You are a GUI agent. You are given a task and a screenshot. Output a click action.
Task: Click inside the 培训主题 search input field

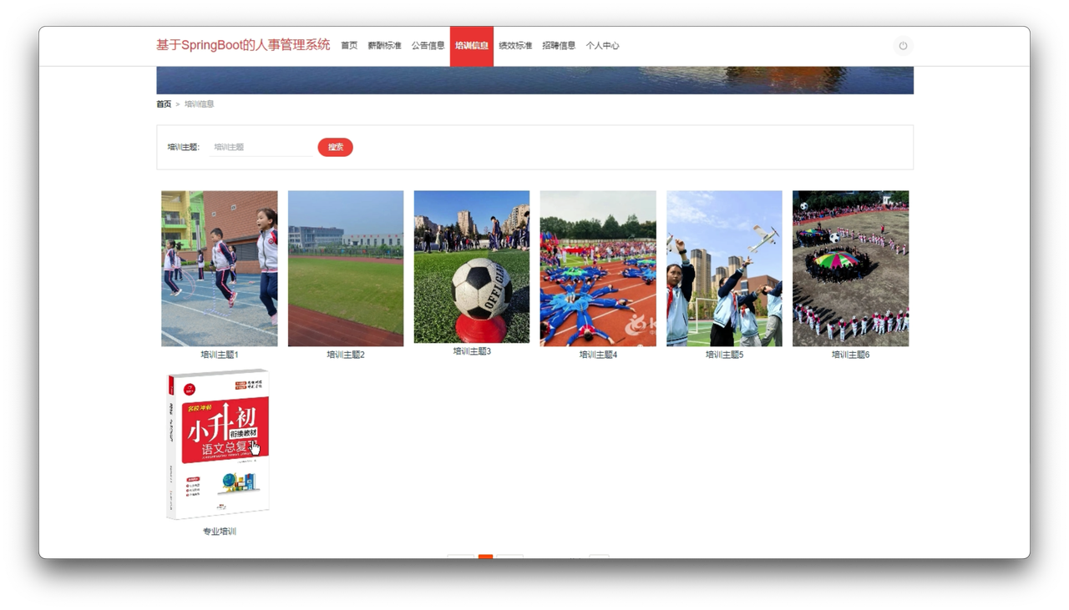click(x=259, y=147)
